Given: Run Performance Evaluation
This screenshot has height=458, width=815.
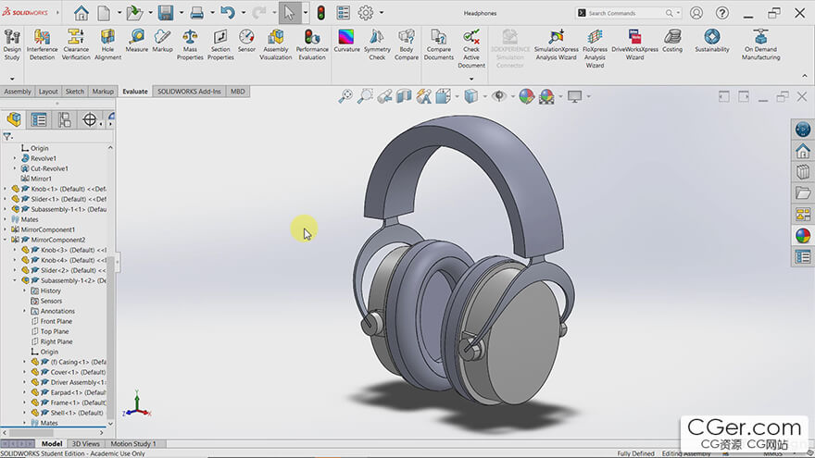Looking at the screenshot, I should click(x=312, y=44).
